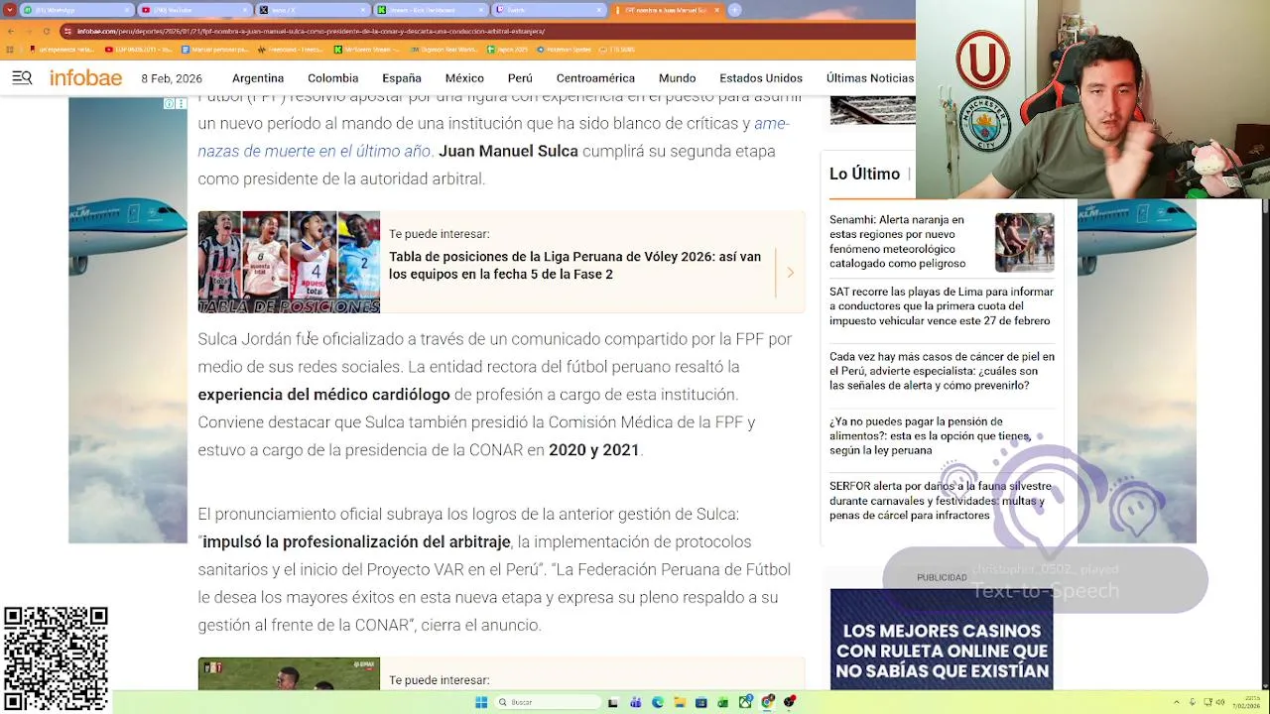
Task: Click the volleyball Tabla de Posiciones thumbnail
Action: click(289, 262)
